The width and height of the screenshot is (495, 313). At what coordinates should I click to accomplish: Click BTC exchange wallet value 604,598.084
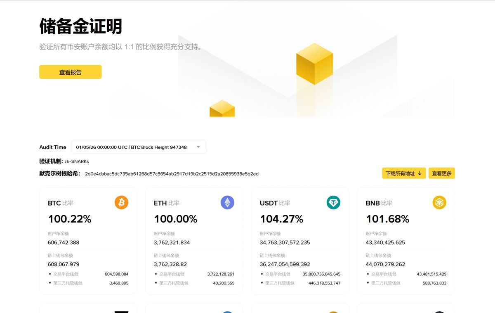click(x=117, y=274)
